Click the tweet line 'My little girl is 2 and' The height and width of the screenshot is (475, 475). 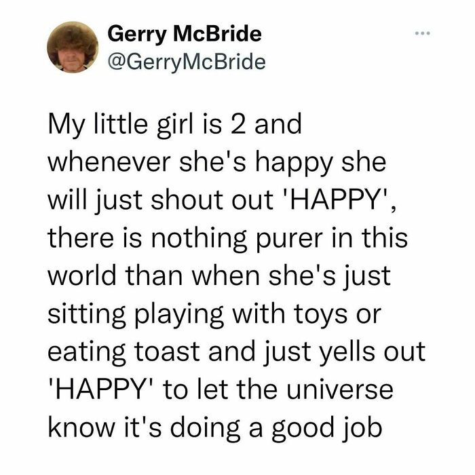tap(175, 125)
